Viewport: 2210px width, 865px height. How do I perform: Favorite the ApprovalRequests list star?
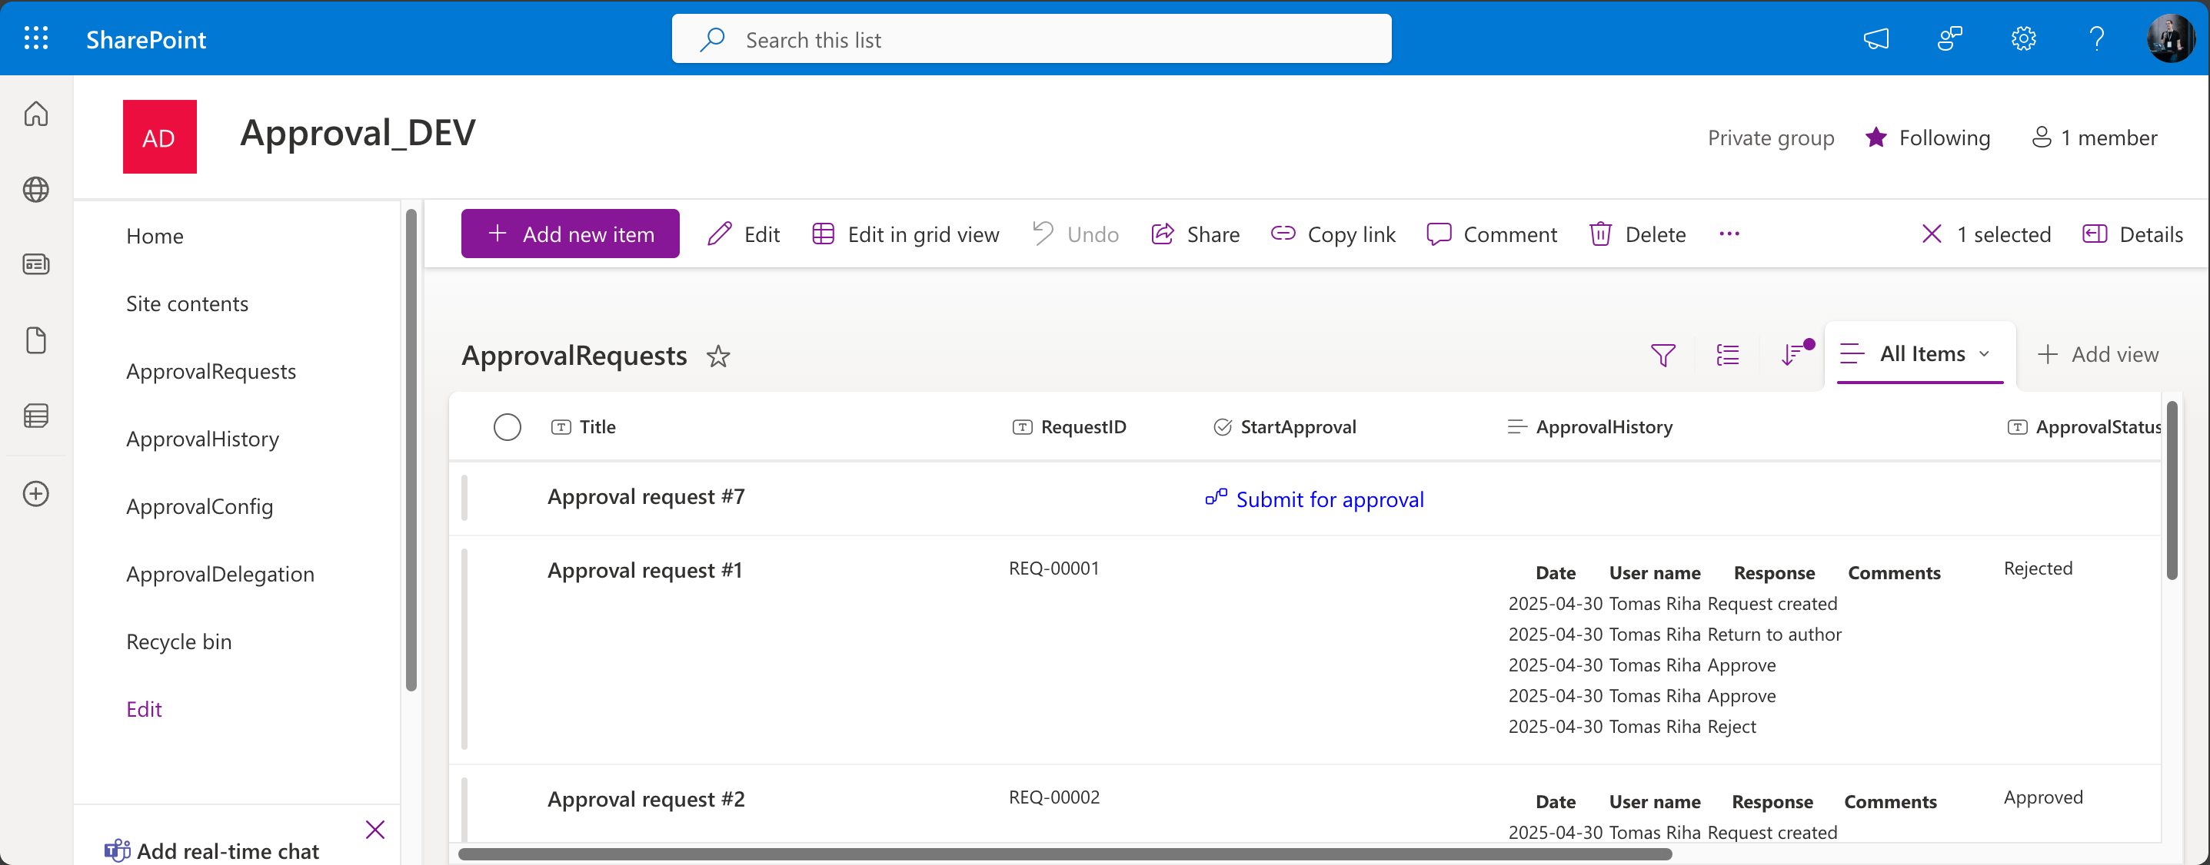click(x=718, y=356)
